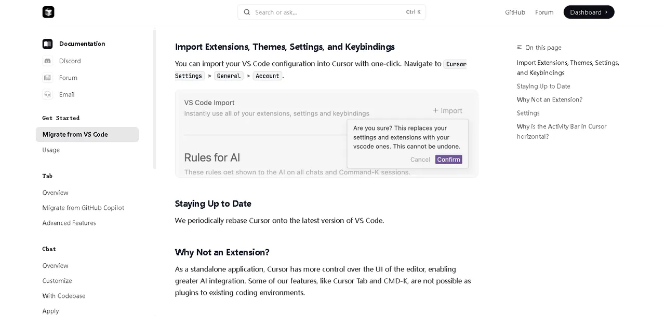The height and width of the screenshot is (316, 665).
Task: Click the On this page list icon
Action: (520, 48)
